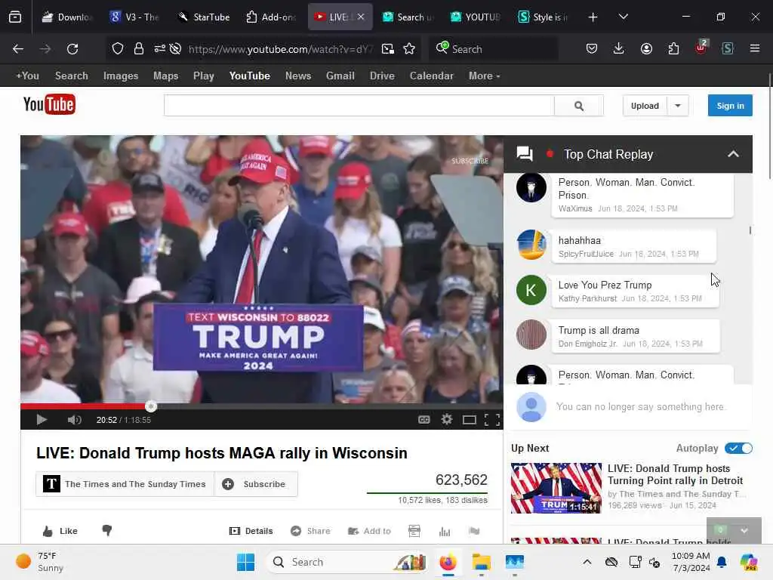Mute the video volume
The image size is (773, 580).
(x=75, y=420)
